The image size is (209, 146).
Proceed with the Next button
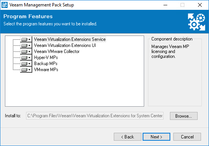156,137
